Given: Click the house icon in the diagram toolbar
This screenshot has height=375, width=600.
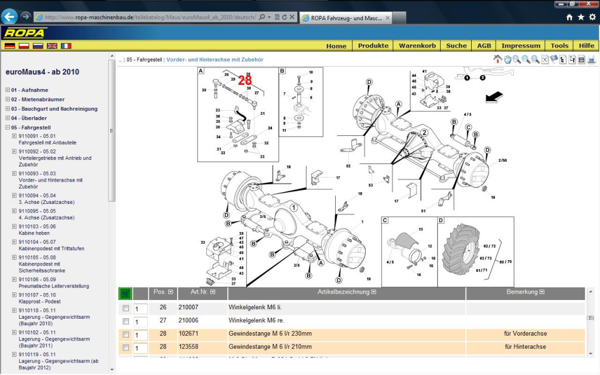Looking at the screenshot, I should [x=497, y=59].
